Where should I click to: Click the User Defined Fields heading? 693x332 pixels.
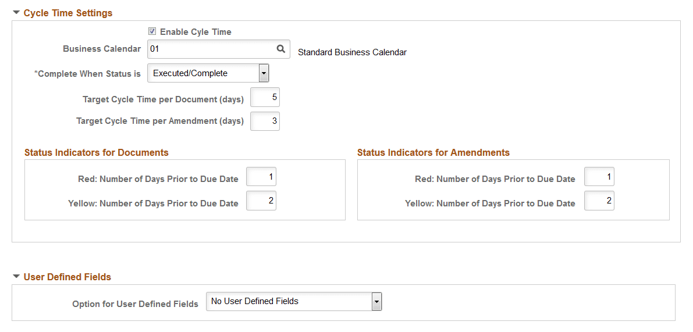(67, 277)
